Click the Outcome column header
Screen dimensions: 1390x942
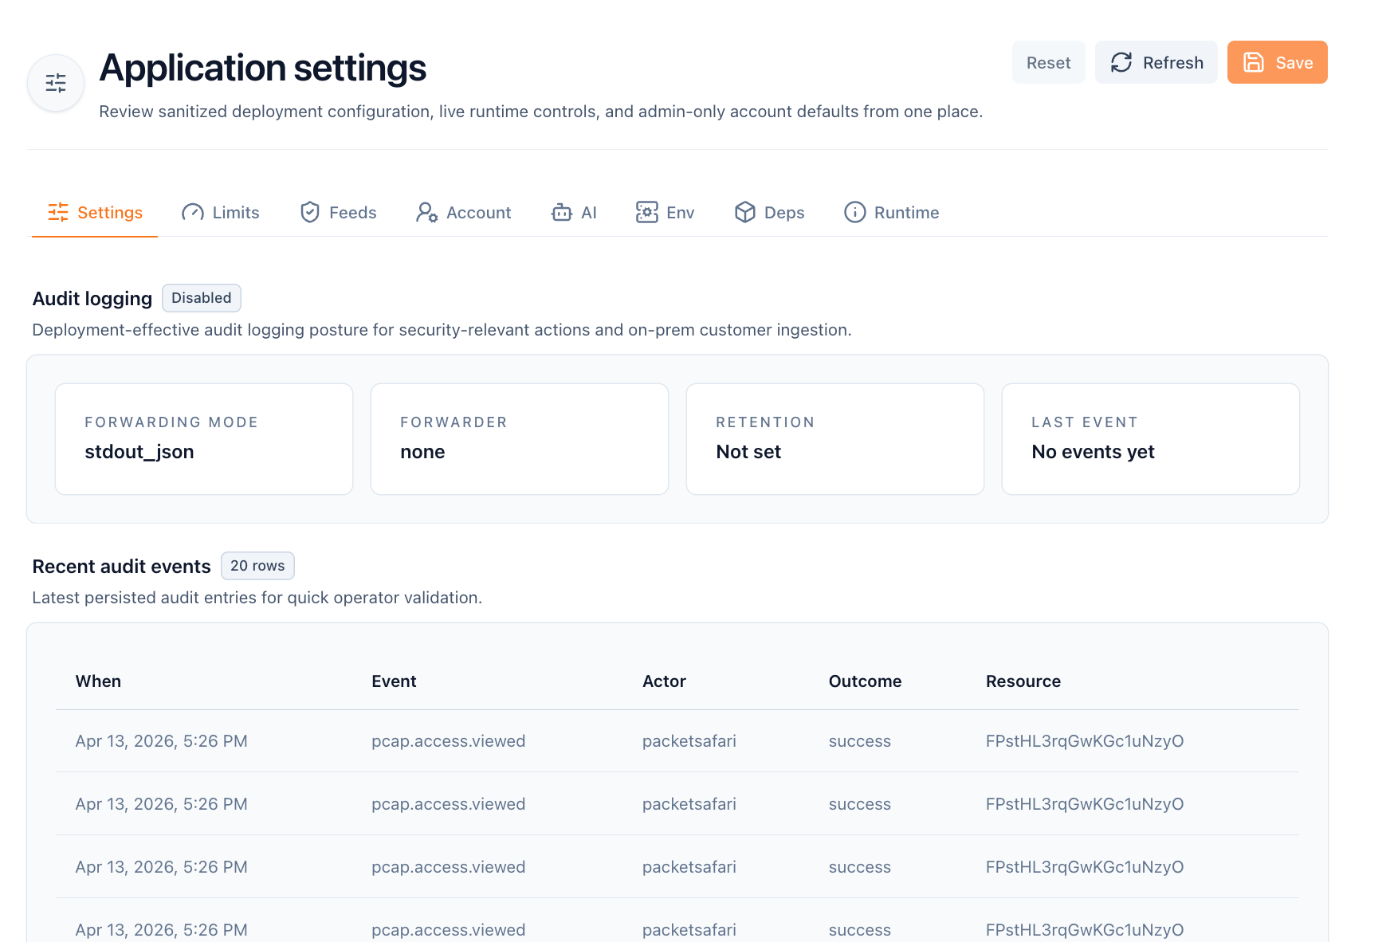point(865,681)
